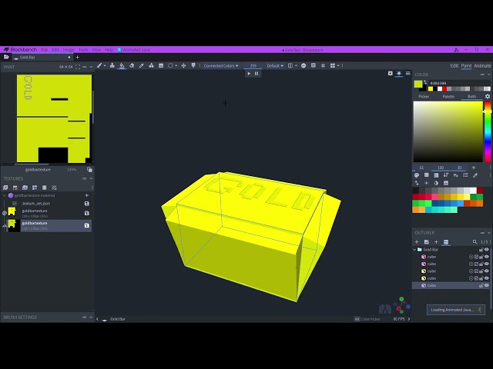Collapse the goldbartexture material entry

tap(4, 195)
